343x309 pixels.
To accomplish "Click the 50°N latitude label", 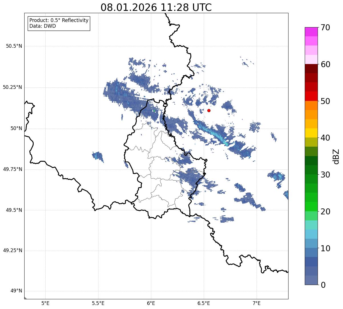I will click(16, 128).
